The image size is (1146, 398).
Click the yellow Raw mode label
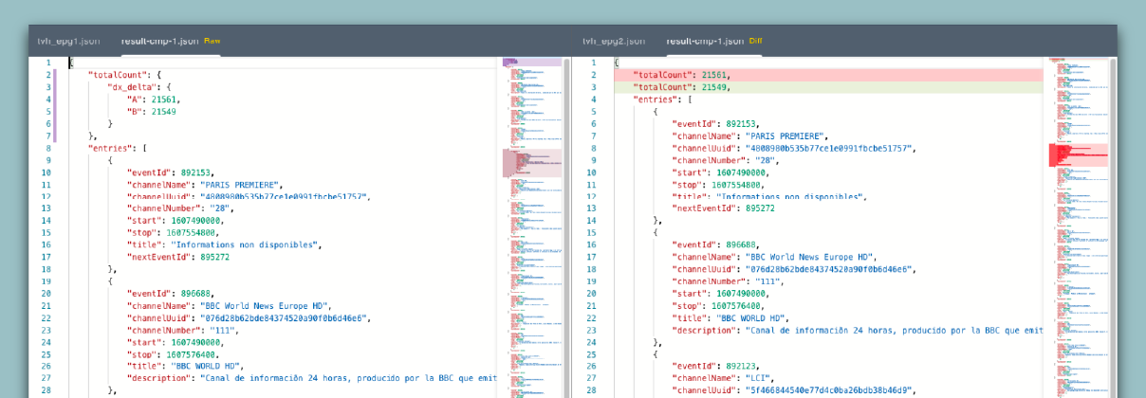point(213,41)
